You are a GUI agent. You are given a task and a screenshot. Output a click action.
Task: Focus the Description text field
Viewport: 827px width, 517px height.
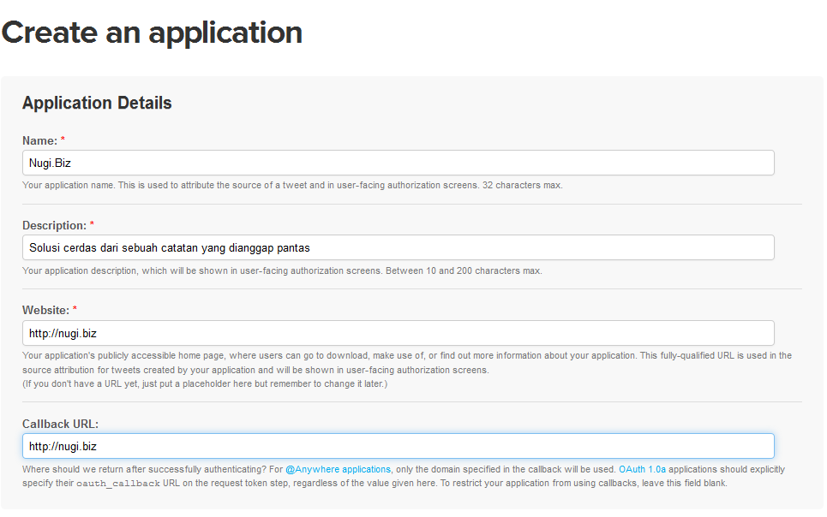pos(399,247)
